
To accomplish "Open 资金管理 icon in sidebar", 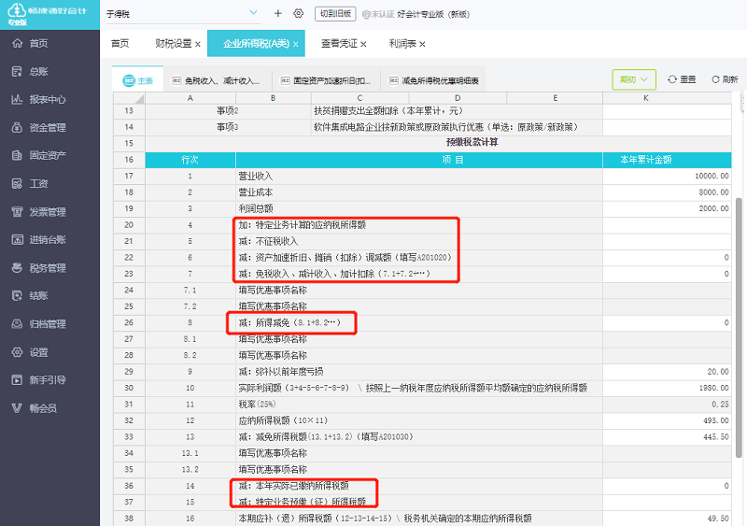I will point(17,127).
